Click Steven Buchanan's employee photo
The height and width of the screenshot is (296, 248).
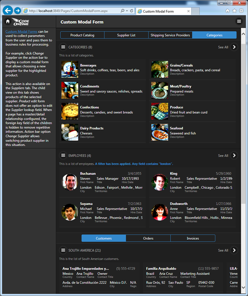point(70,182)
